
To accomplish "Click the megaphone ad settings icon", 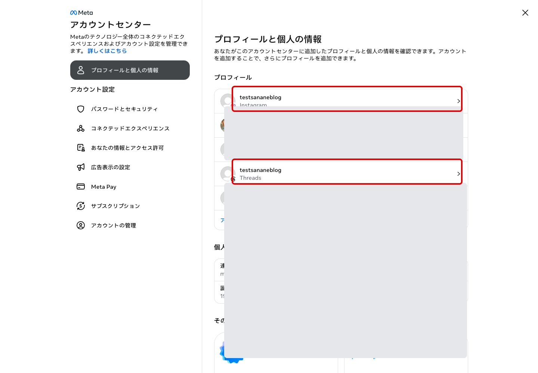I will pos(81,167).
